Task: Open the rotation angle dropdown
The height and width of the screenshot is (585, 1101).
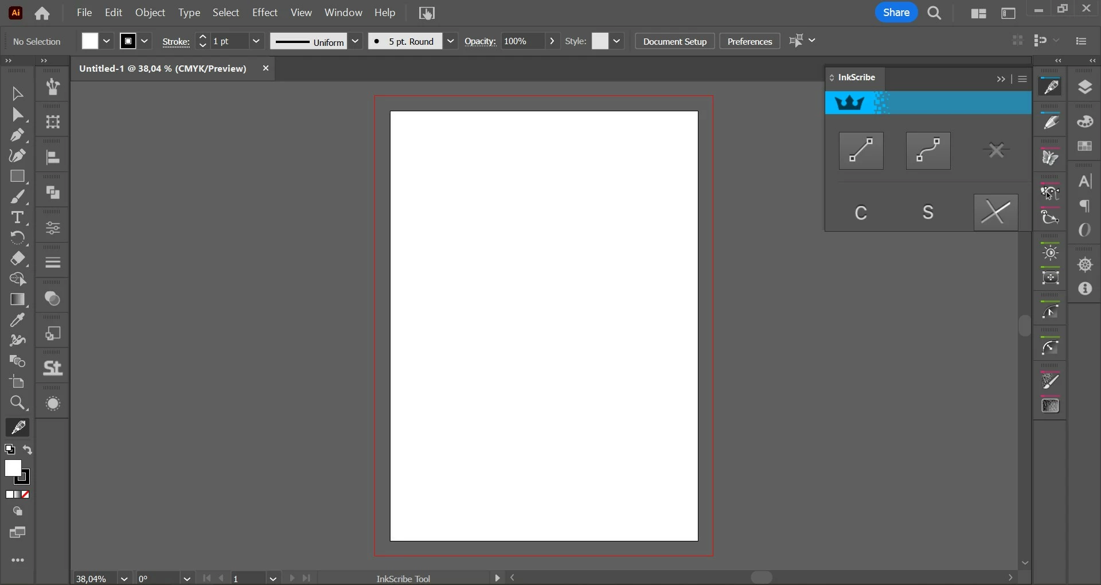Action: tap(187, 579)
